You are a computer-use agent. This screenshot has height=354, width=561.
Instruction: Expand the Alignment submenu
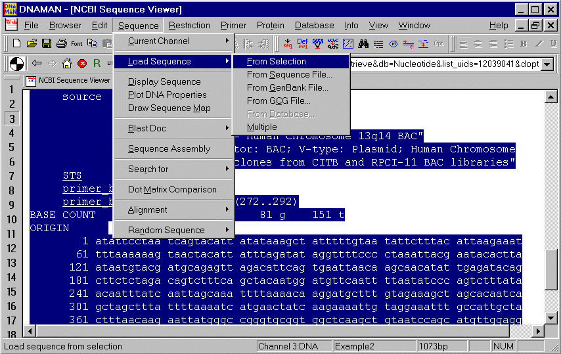coord(174,210)
